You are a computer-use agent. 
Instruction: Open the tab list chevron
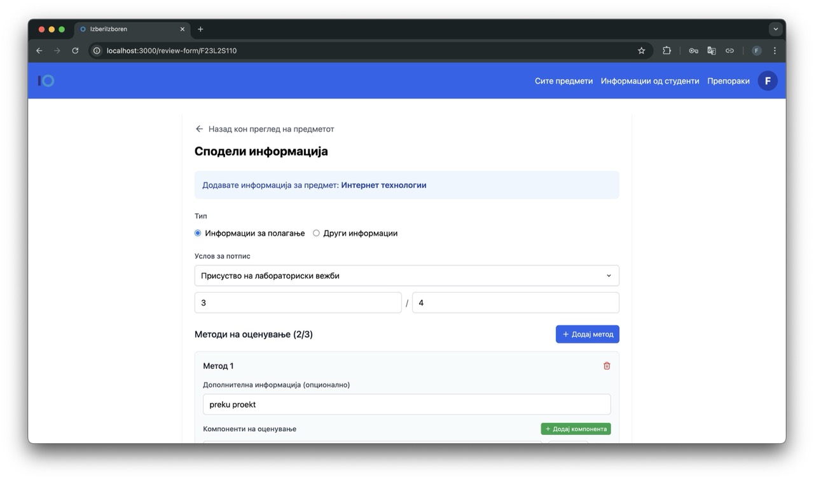click(x=775, y=29)
